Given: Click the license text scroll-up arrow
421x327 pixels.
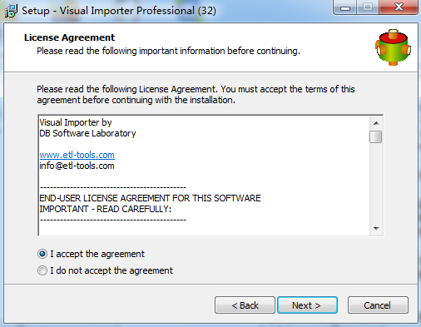Looking at the screenshot, I should [x=376, y=123].
